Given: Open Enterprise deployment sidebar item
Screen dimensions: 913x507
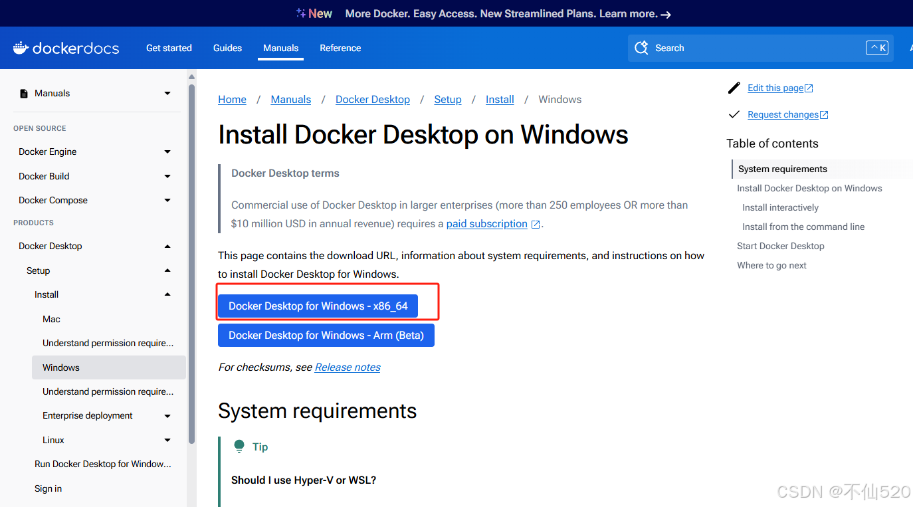Looking at the screenshot, I should [x=88, y=415].
